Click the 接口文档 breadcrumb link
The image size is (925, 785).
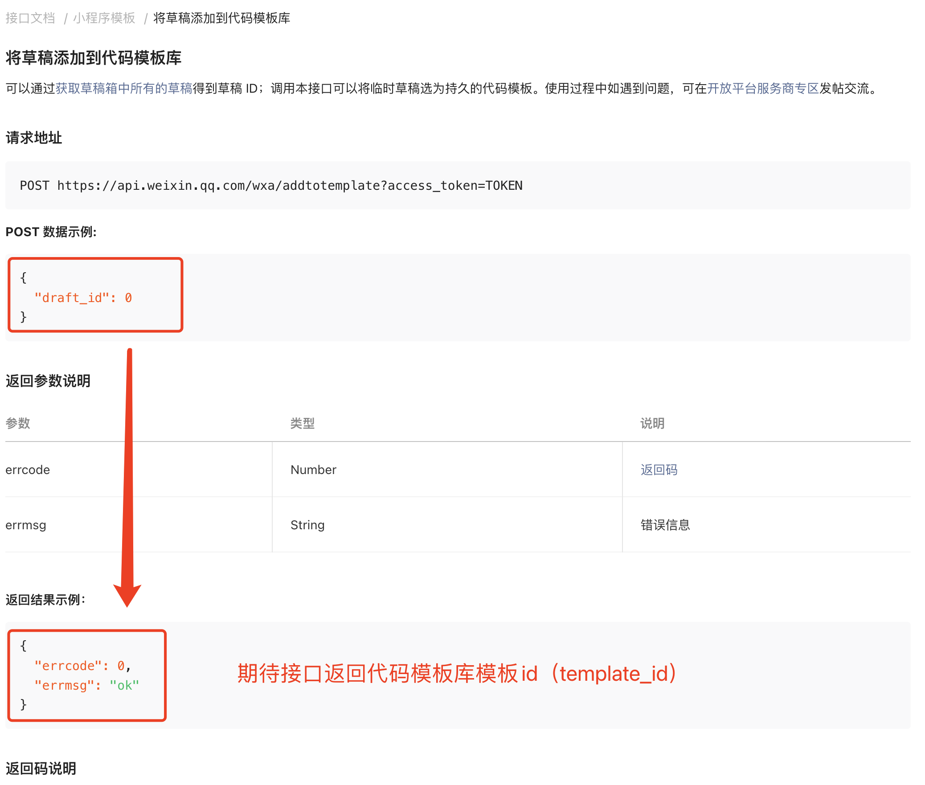(x=30, y=18)
